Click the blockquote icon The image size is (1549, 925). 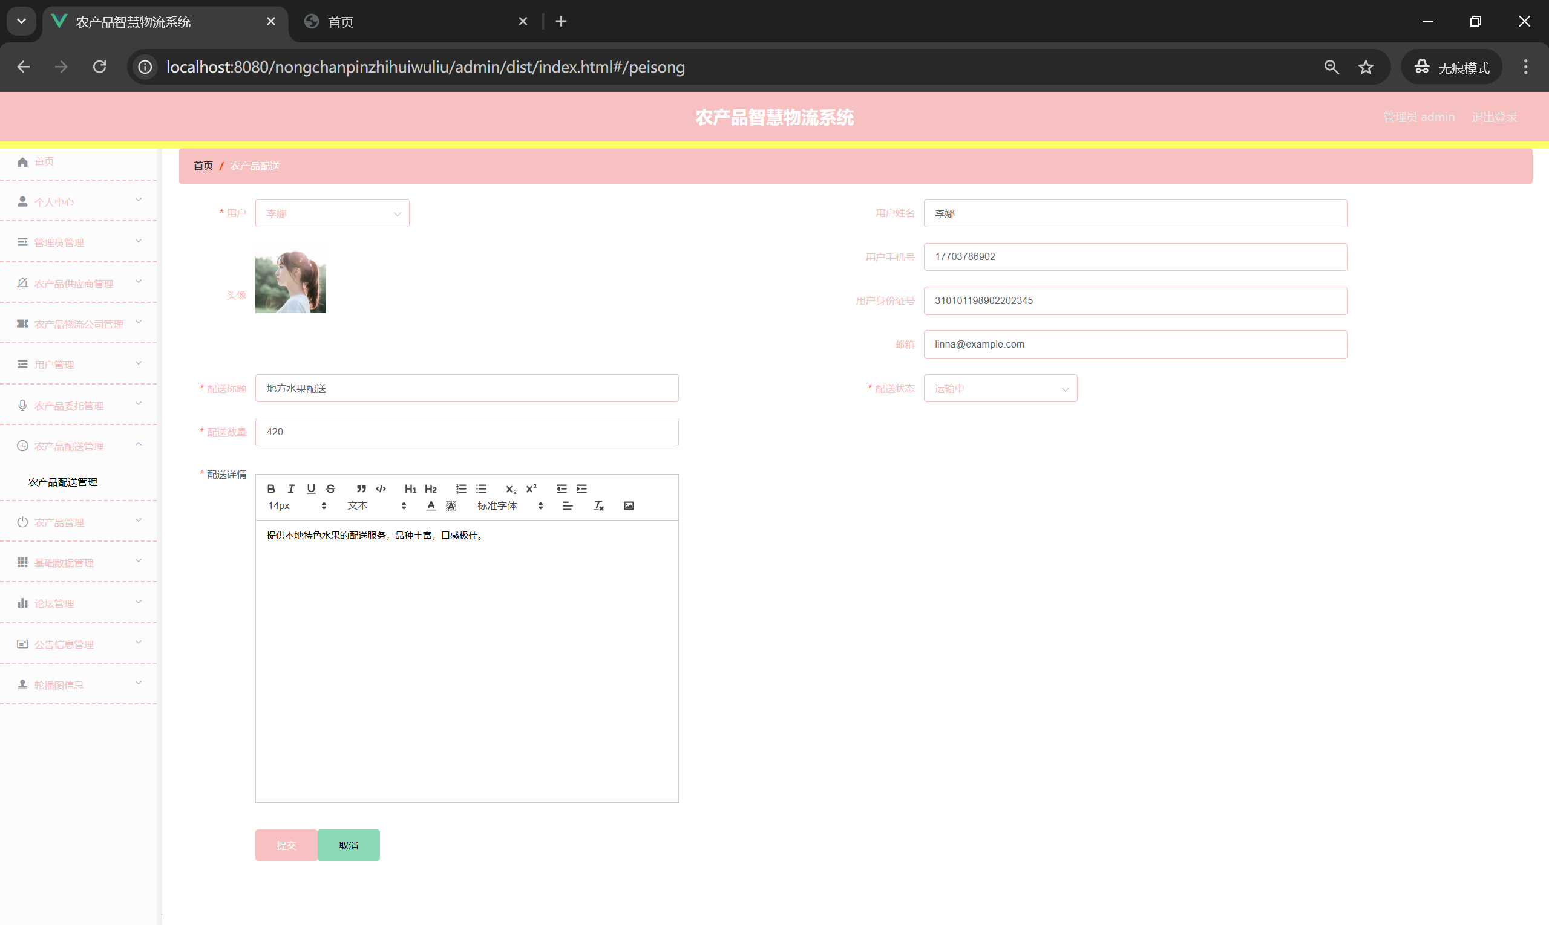click(x=361, y=488)
